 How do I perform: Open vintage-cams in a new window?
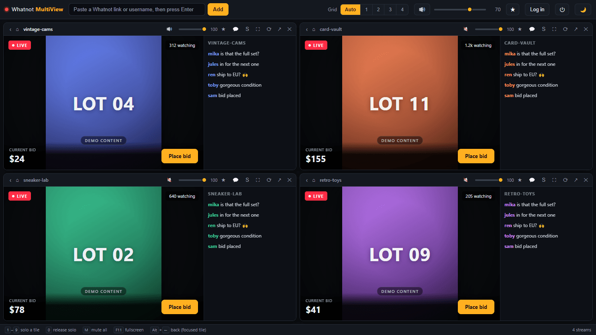pyautogui.click(x=279, y=29)
